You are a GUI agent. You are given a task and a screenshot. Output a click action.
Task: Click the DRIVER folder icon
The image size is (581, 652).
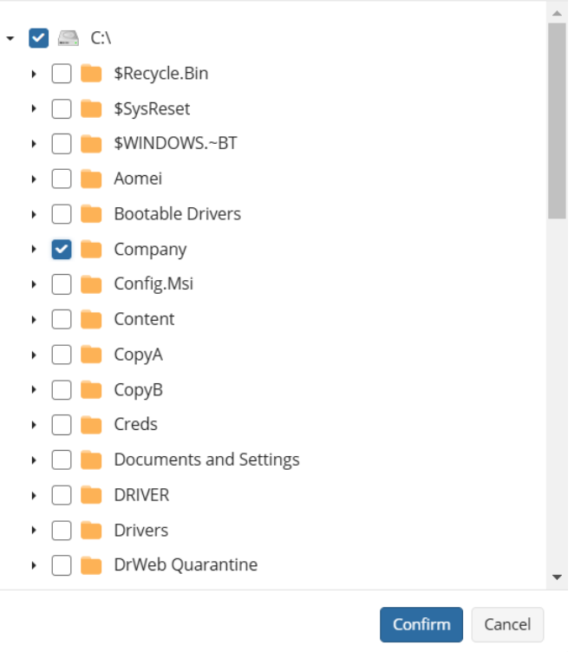click(x=91, y=495)
